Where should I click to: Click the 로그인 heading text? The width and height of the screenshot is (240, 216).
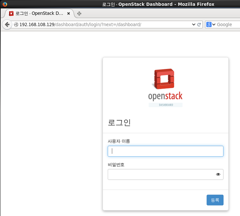119,122
